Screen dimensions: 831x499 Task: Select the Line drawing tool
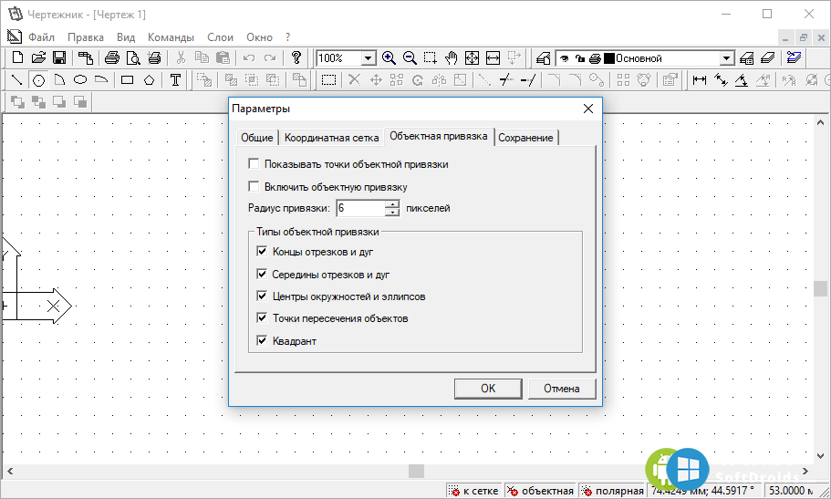coord(17,80)
